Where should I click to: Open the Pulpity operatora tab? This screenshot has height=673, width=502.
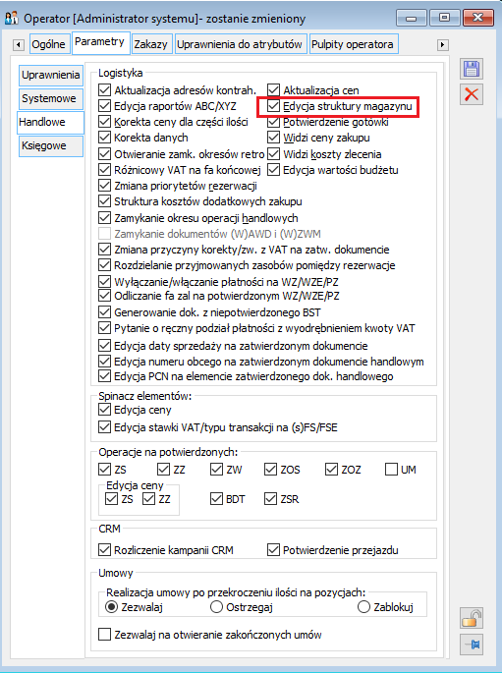353,44
